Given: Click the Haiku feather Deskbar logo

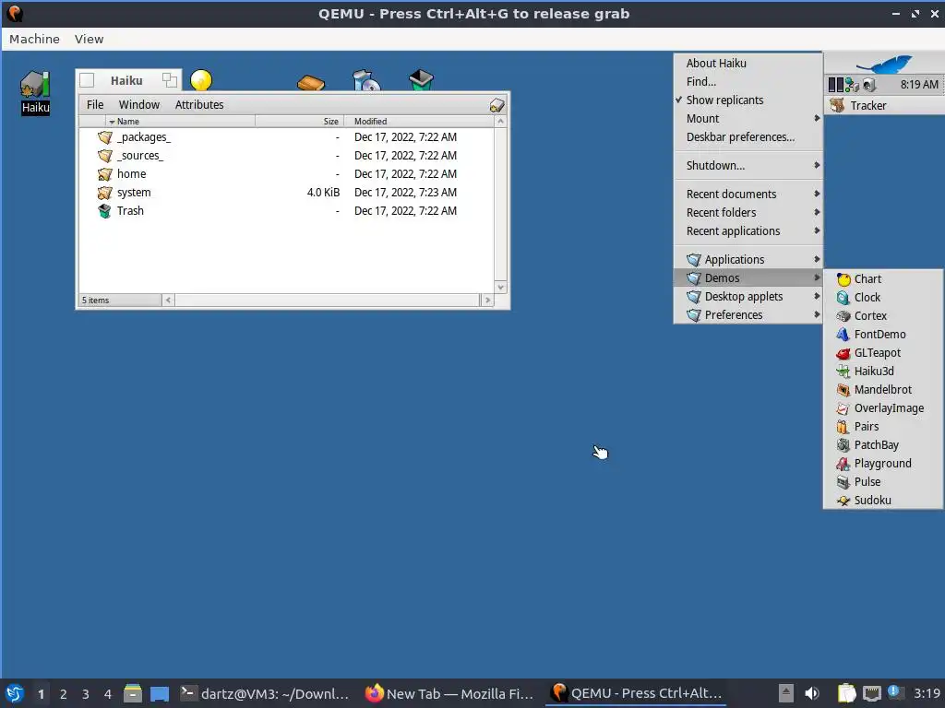Looking at the screenshot, I should 884,64.
